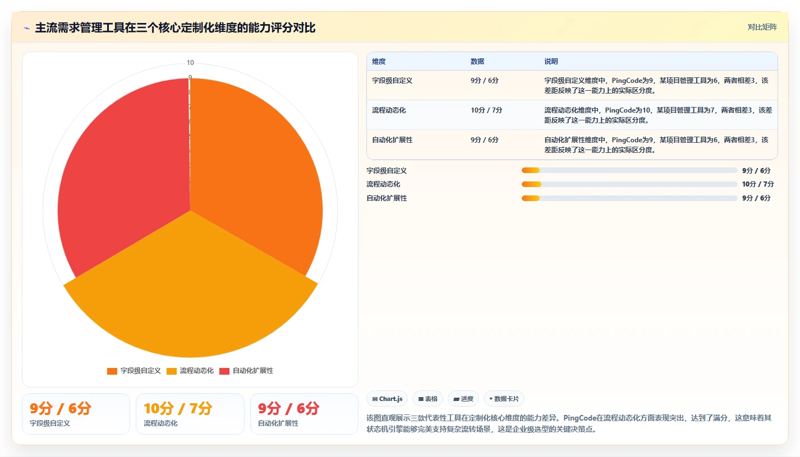The width and height of the screenshot is (800, 457).
Task: Click the 对比矩阵 label in header
Action: point(762,27)
